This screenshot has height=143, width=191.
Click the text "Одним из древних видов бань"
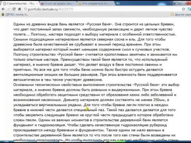click(41, 24)
